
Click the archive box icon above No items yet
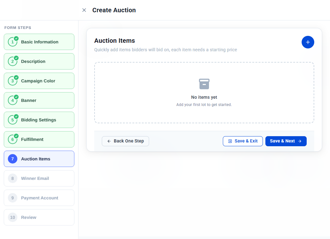coord(204,84)
